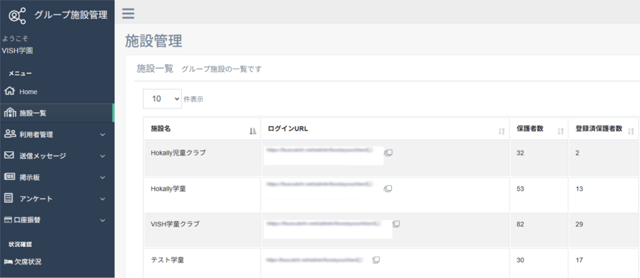Screen dimensions: 640x278
Task: Copy login URL for テスト学童
Action: [376, 260]
